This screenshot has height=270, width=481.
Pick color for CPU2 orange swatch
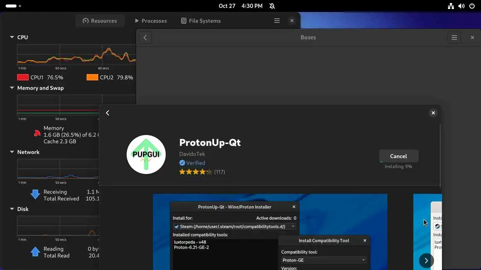point(92,77)
